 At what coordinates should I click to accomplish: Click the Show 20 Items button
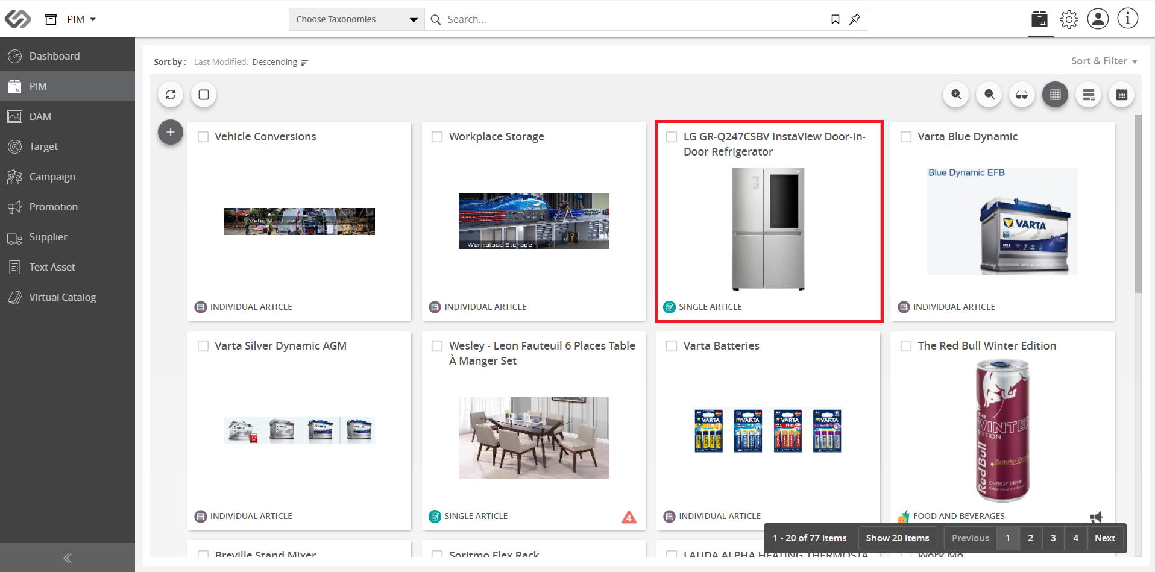(x=898, y=538)
